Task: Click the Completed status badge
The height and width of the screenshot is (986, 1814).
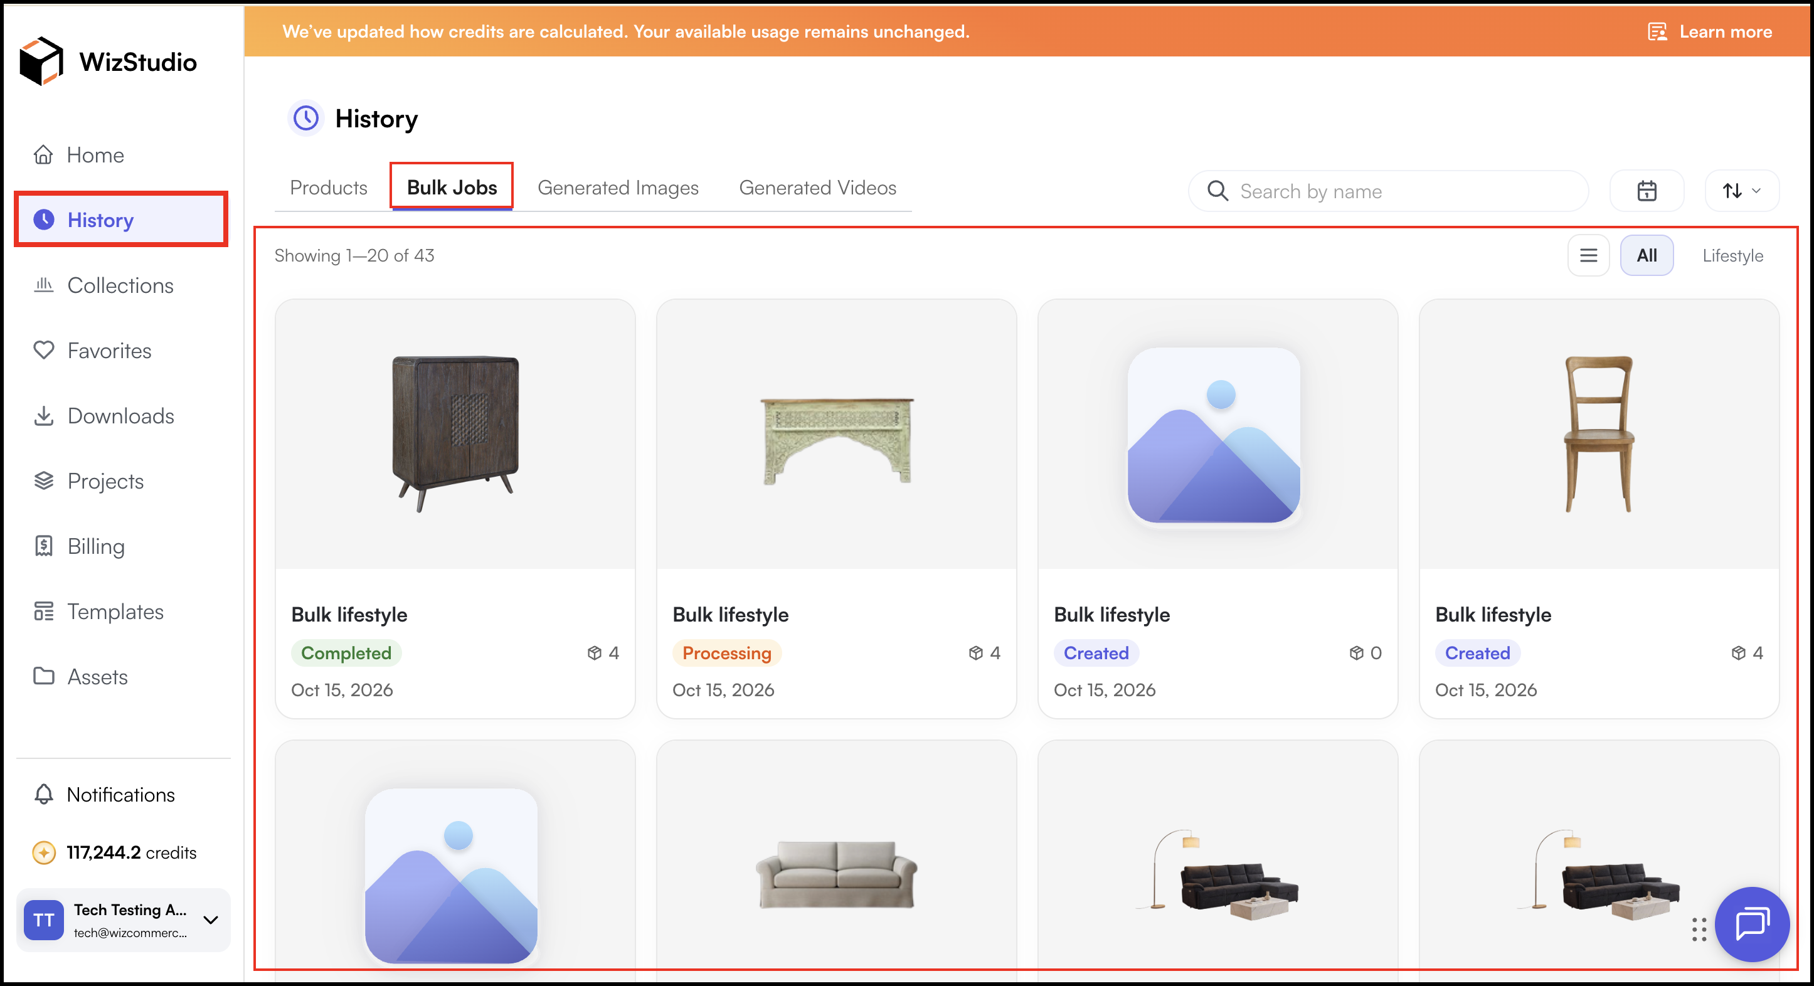Action: (x=346, y=653)
